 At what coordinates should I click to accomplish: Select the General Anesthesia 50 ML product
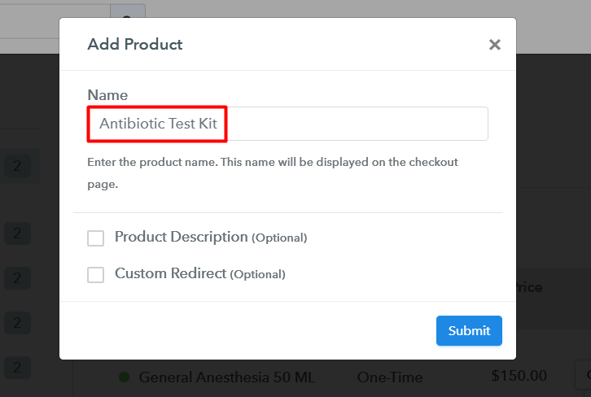pos(226,377)
